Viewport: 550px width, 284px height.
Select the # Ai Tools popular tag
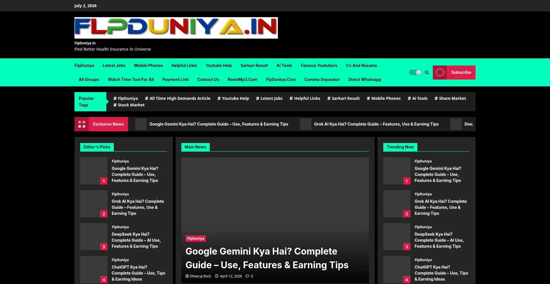(418, 98)
